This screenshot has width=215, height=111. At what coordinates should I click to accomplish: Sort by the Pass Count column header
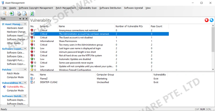(159, 26)
